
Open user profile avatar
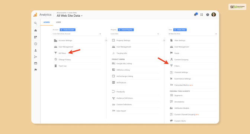(214, 14)
